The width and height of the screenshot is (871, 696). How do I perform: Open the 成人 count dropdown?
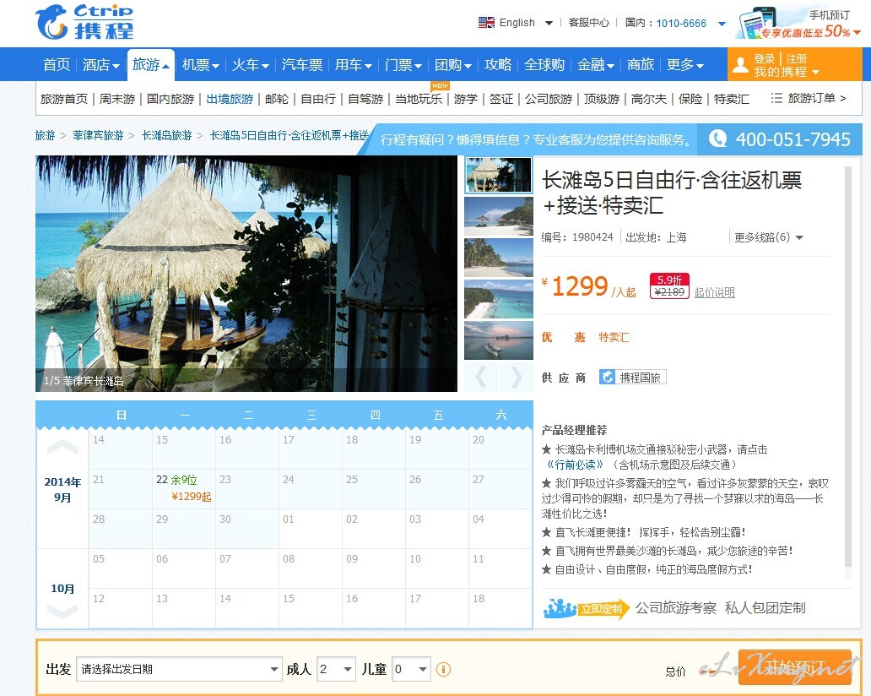(336, 669)
